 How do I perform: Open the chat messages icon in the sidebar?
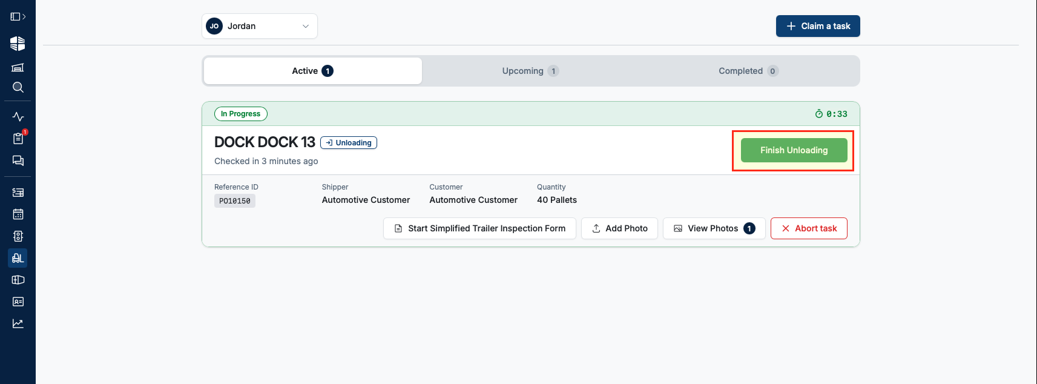pos(18,161)
